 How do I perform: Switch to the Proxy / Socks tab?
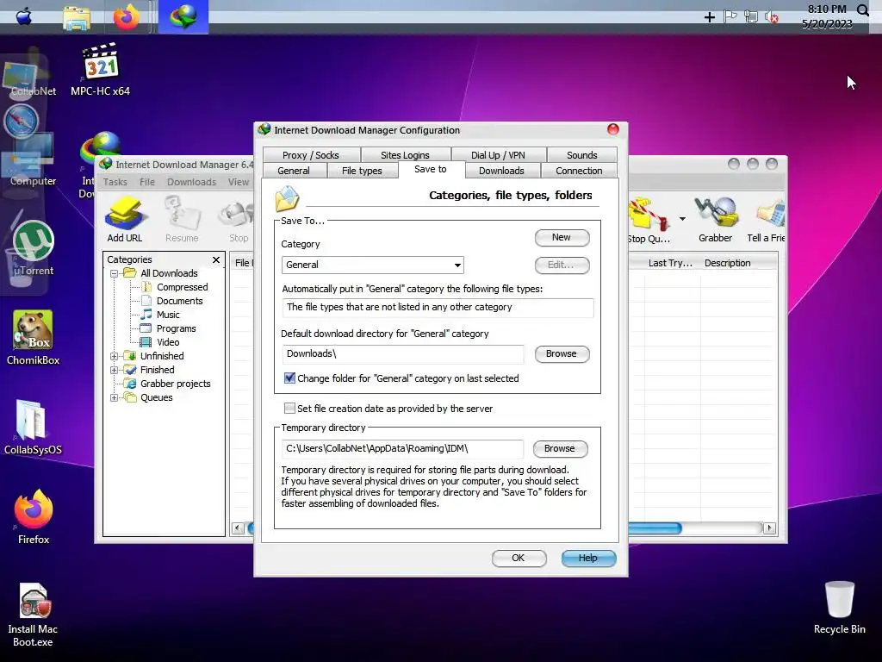310,155
